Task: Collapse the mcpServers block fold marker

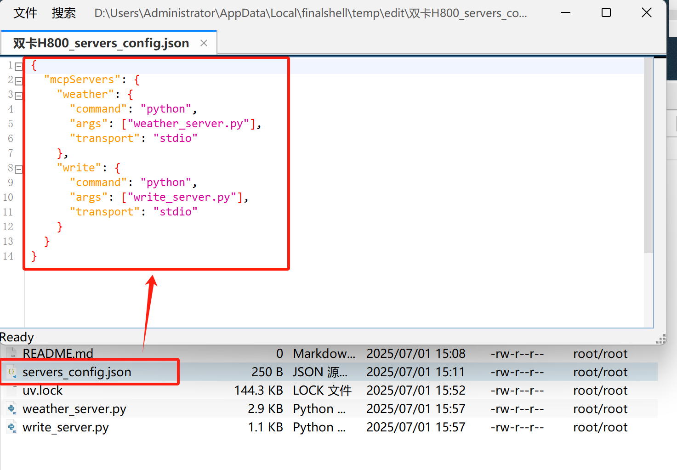Action: click(x=19, y=81)
